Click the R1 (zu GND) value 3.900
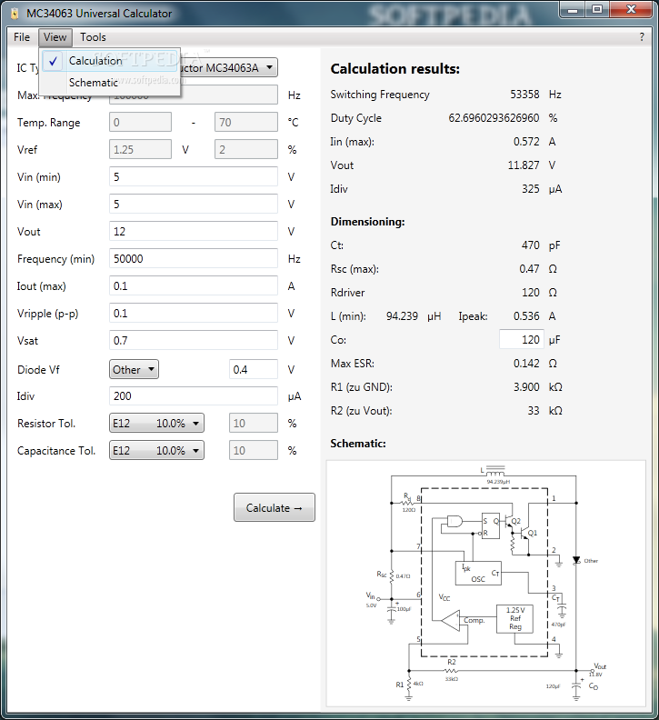 pos(526,387)
